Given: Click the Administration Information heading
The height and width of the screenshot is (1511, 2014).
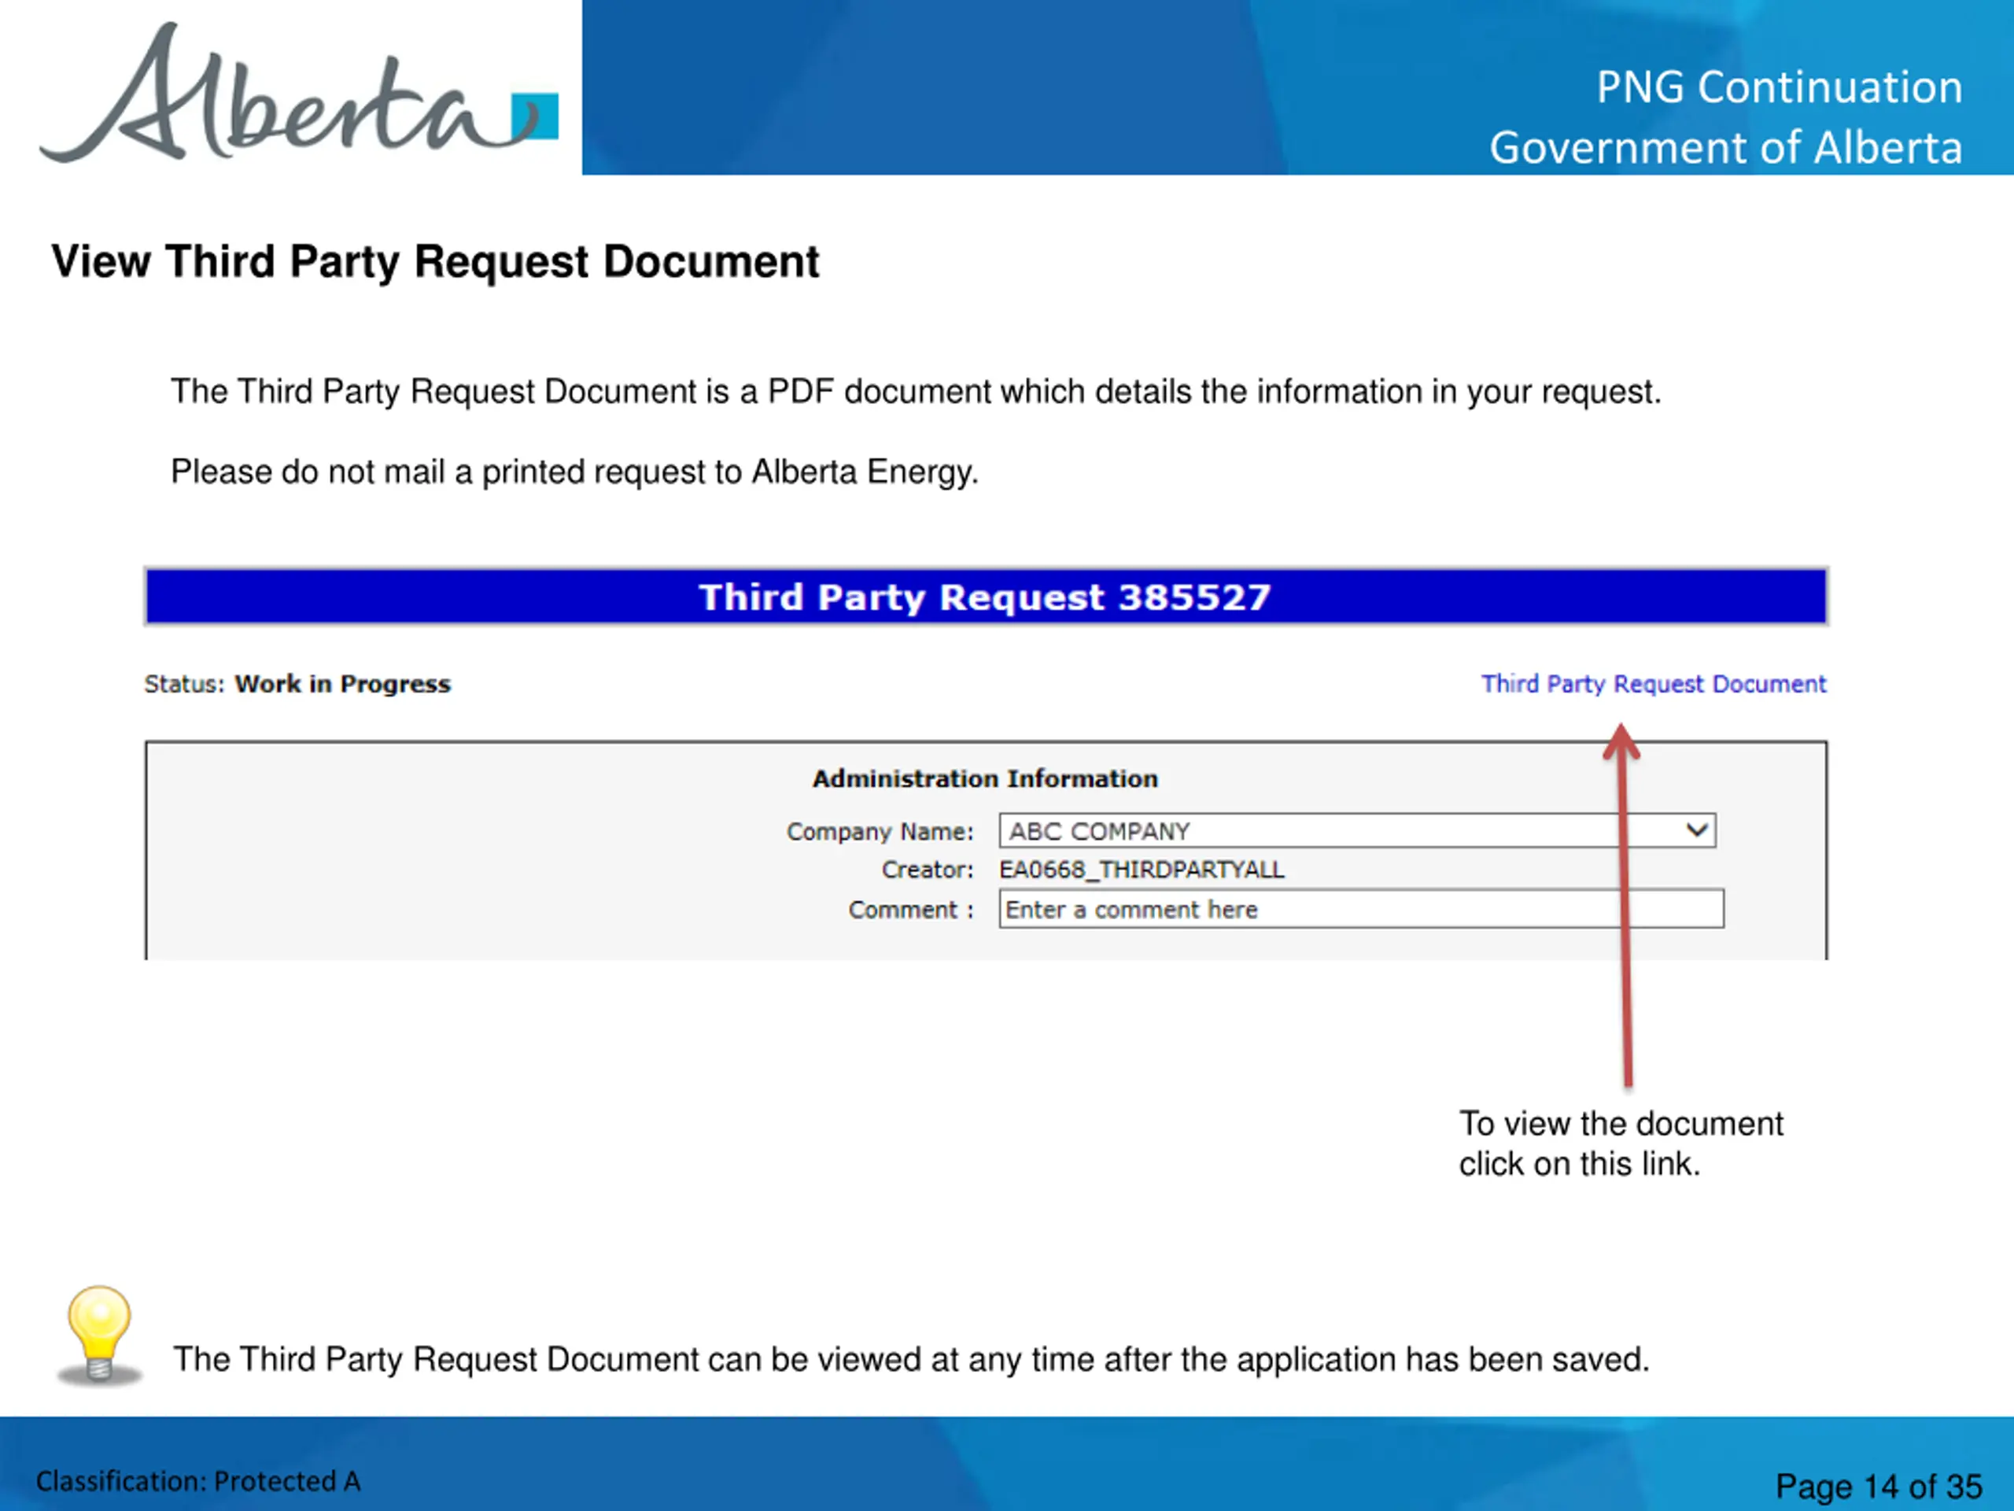Looking at the screenshot, I should [985, 779].
